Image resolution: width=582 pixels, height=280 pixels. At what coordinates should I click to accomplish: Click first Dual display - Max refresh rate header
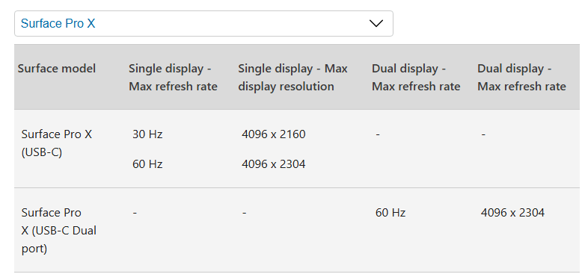pyautogui.click(x=416, y=78)
